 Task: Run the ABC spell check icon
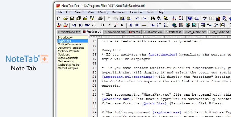pyautogui.click(x=205, y=19)
